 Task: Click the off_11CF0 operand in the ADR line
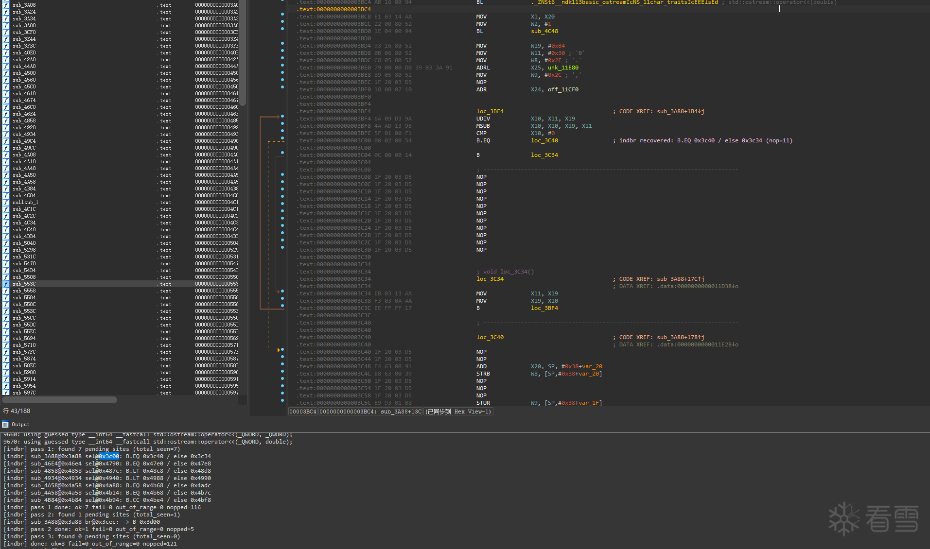coord(563,89)
